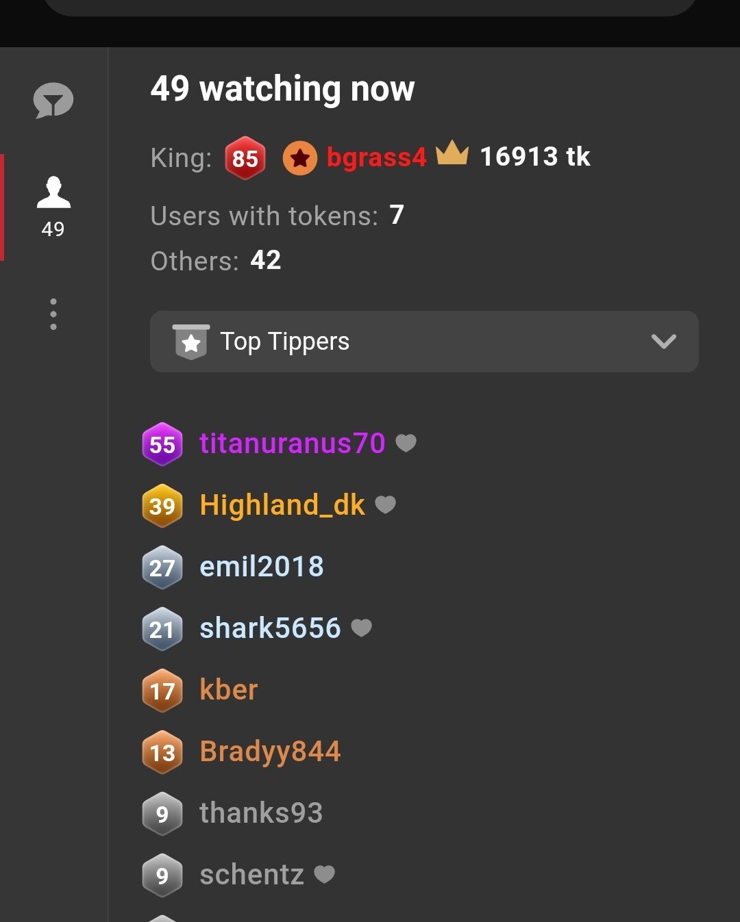Click the red level 85 badge
The image size is (740, 922).
pos(245,158)
